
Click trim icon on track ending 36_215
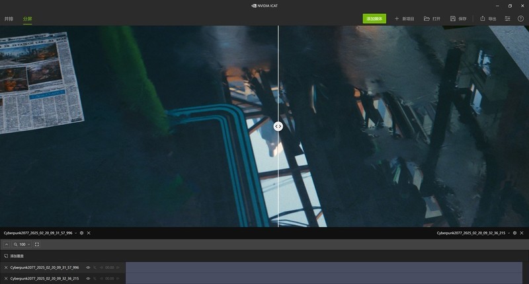click(95, 279)
